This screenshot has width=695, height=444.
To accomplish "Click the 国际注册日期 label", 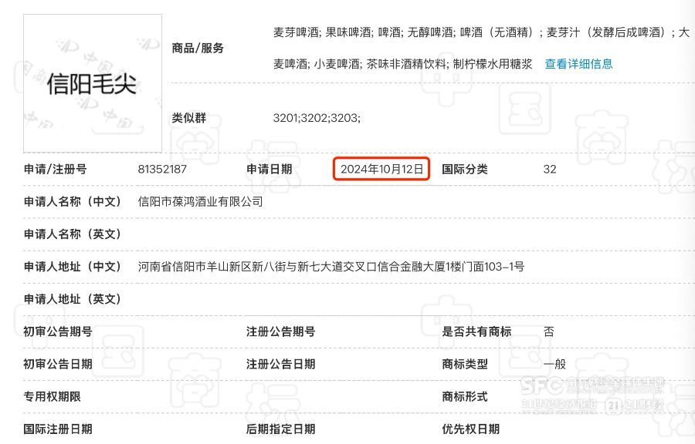I will click(58, 429).
